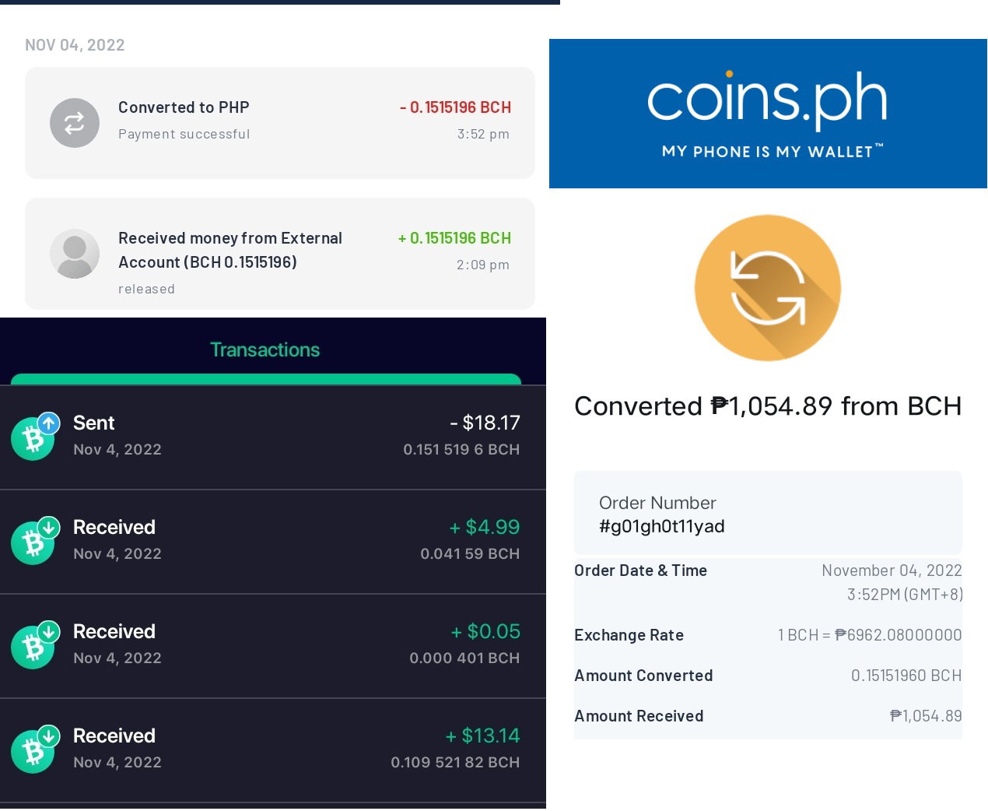
Task: Click the coins.ph logo banner
Action: [768, 114]
